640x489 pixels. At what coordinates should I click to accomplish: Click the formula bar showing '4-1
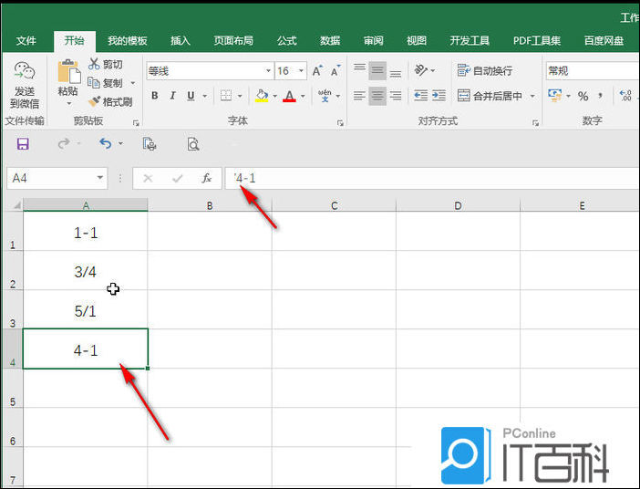click(432, 178)
